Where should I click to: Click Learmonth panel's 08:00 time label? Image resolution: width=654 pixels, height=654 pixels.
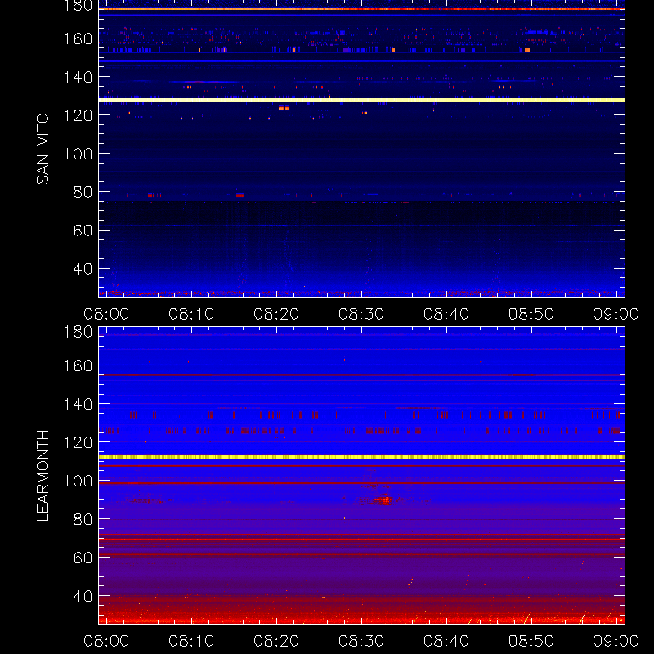(x=106, y=641)
